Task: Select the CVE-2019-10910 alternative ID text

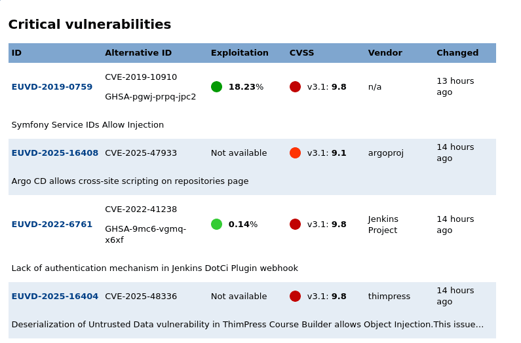Action: point(141,77)
